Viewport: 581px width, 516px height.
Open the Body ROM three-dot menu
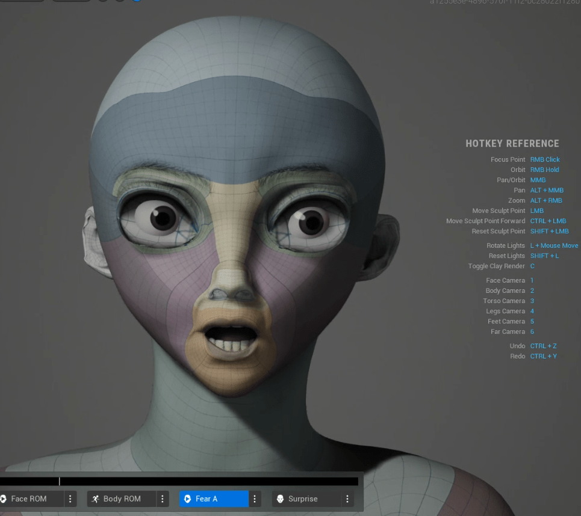coord(163,499)
